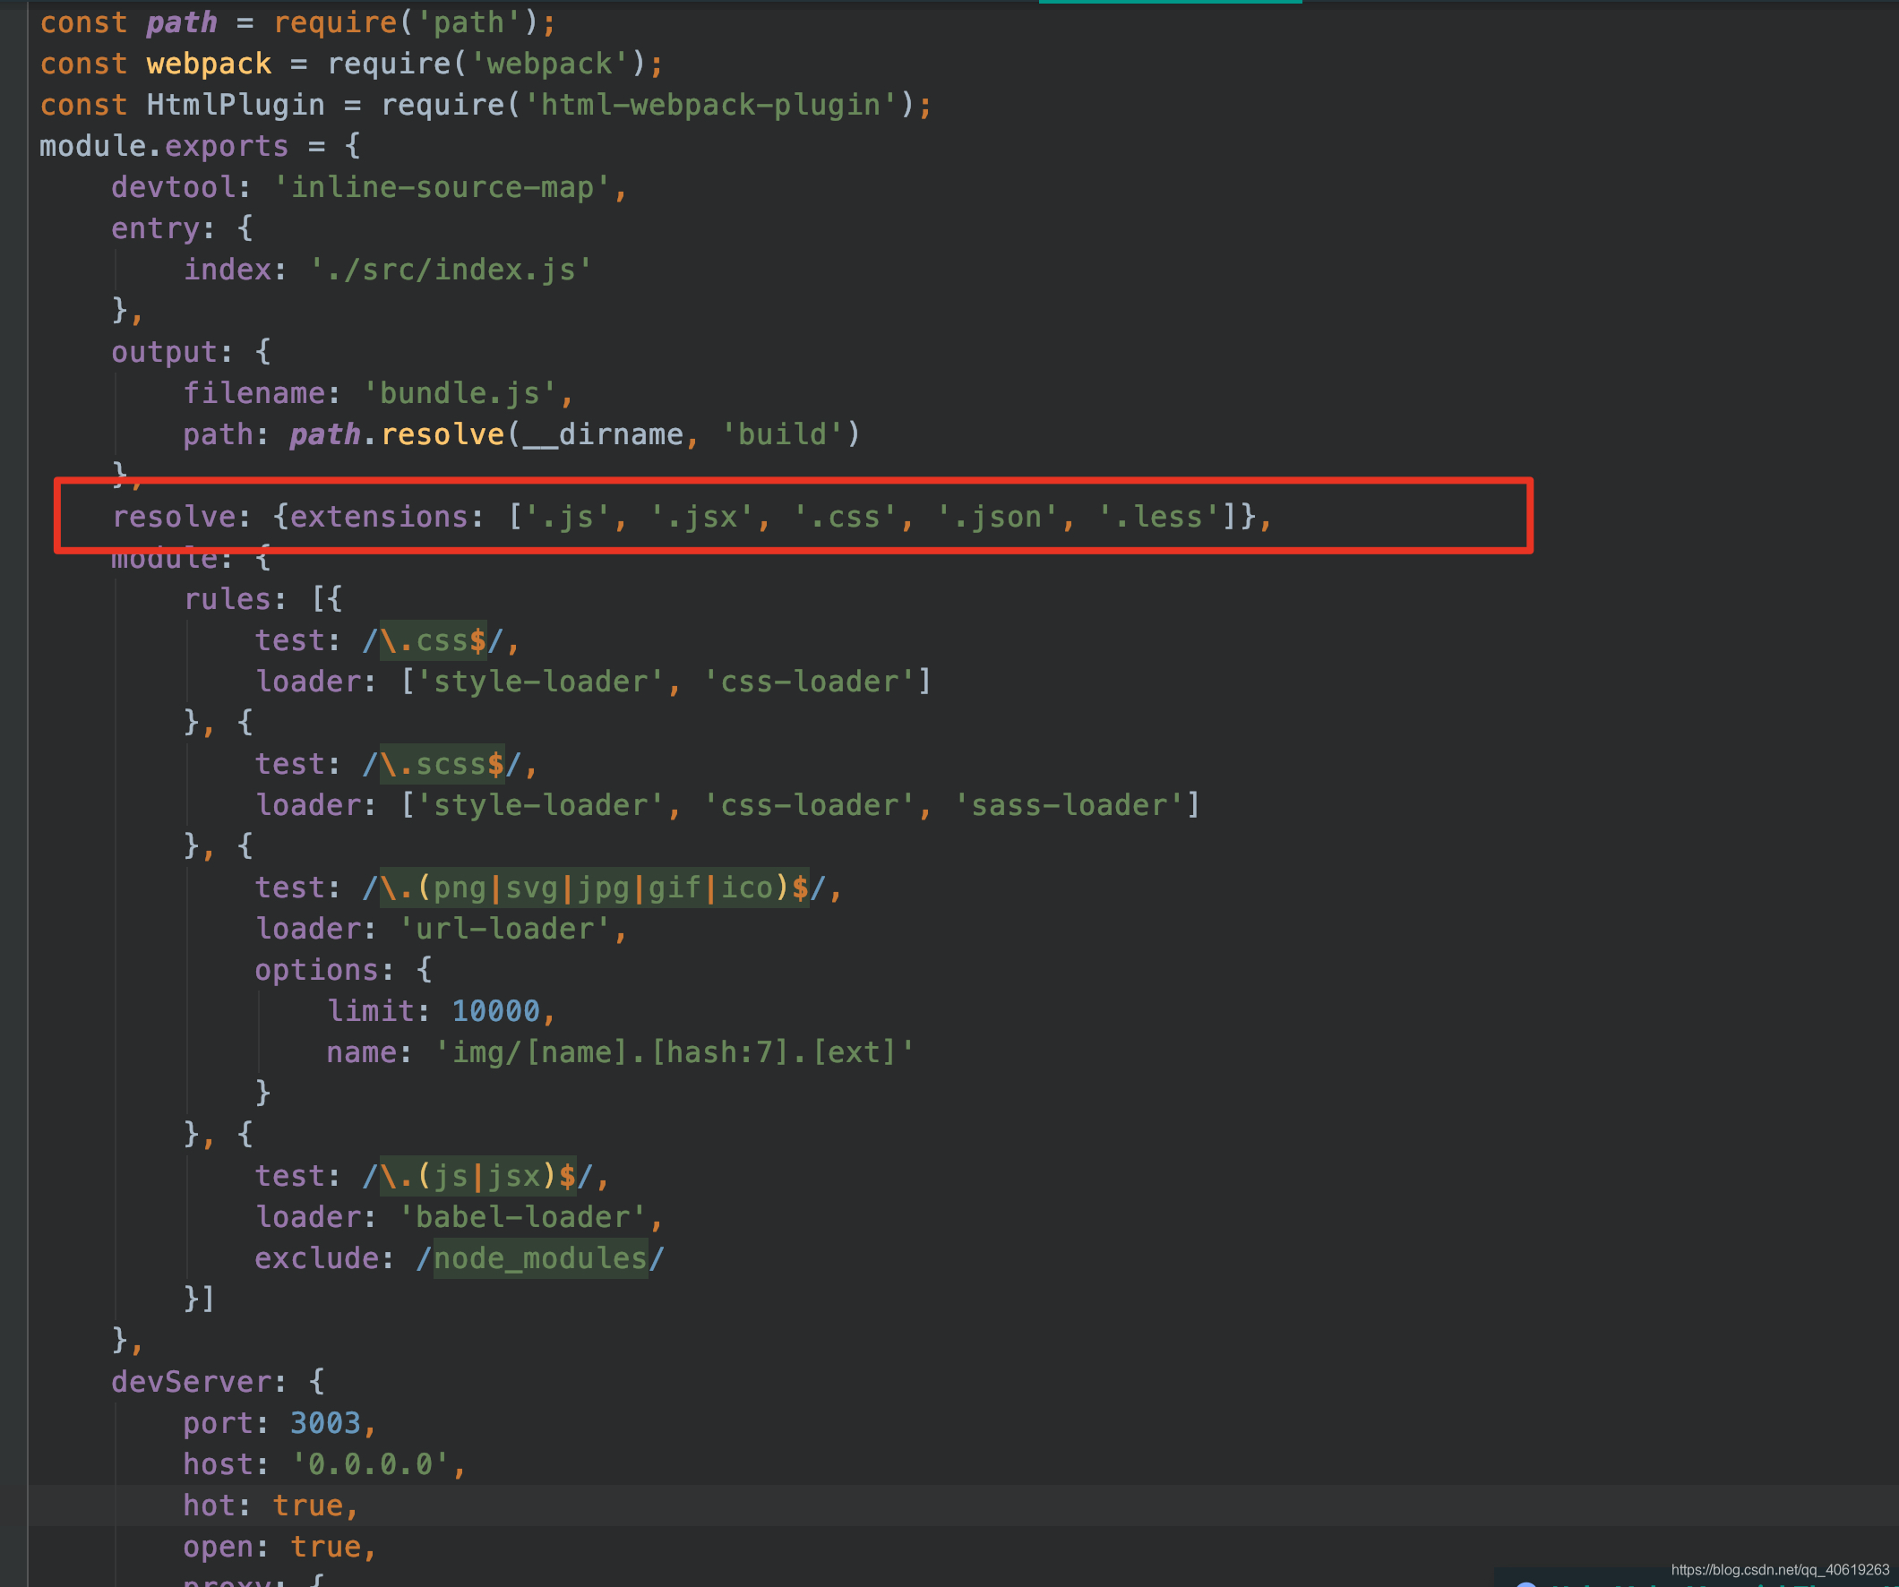Click the webpack variable name after const
This screenshot has width=1899, height=1587.
(x=209, y=64)
